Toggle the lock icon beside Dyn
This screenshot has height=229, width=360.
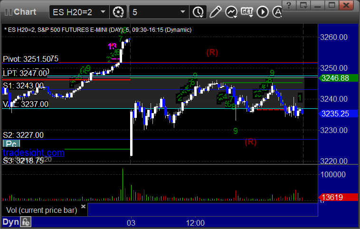click(x=26, y=222)
